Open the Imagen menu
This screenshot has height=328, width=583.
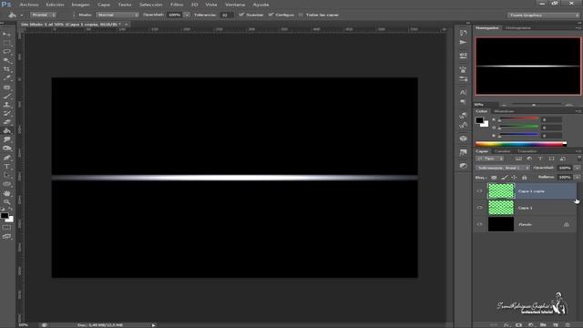click(x=80, y=5)
